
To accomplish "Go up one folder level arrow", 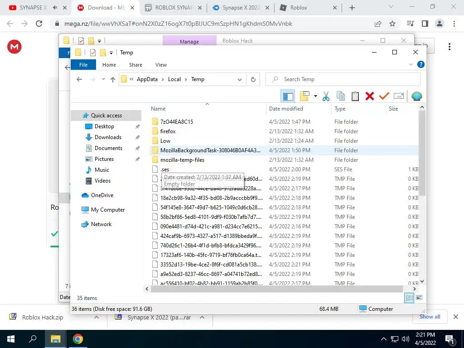I will 113,79.
